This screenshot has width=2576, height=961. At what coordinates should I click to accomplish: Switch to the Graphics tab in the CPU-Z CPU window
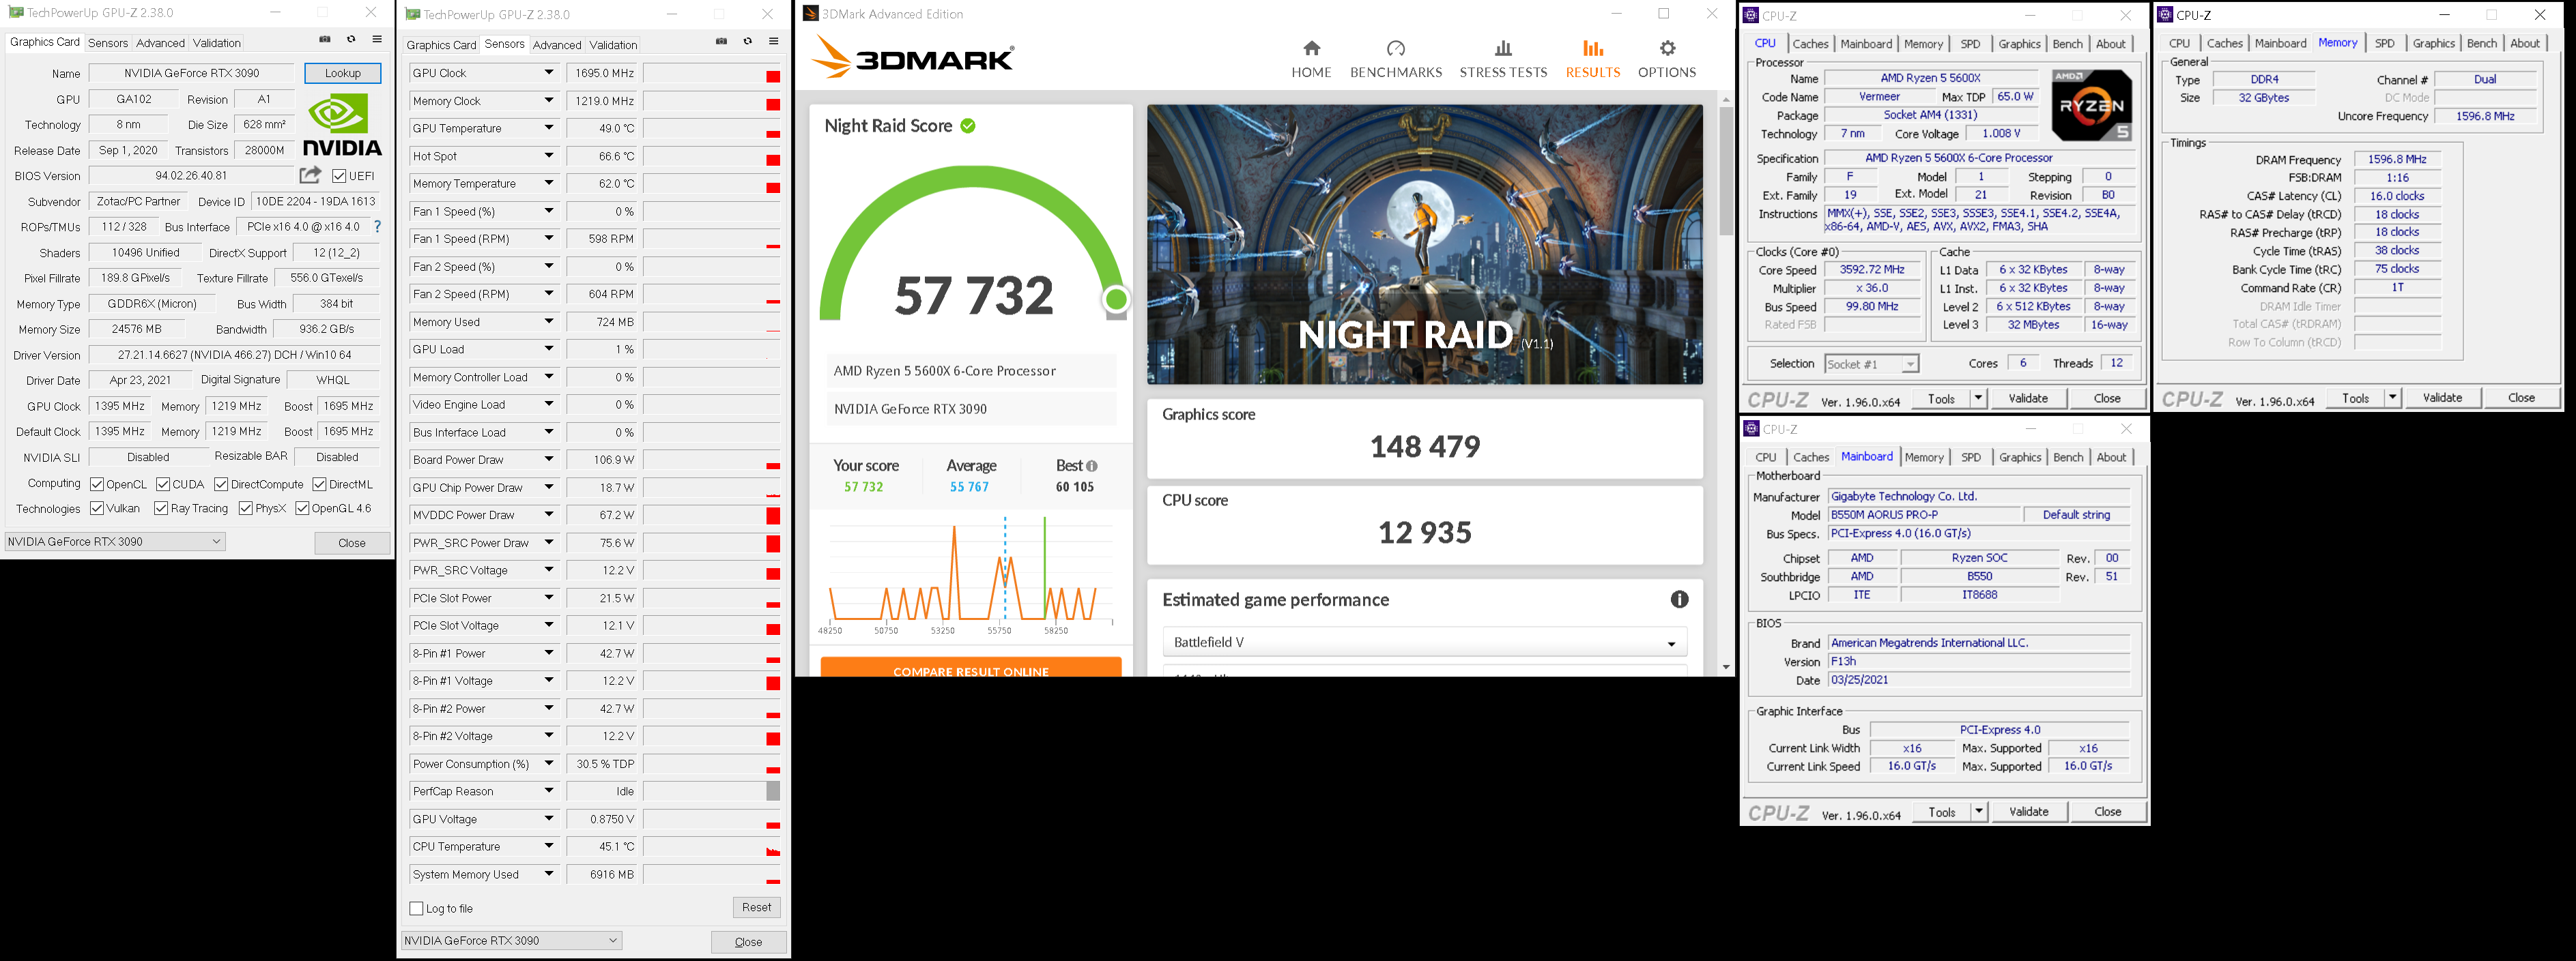[2019, 44]
